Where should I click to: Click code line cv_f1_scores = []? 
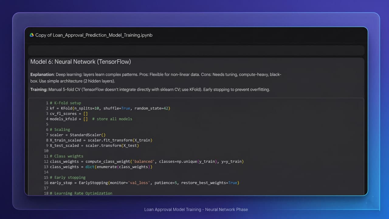click(69, 113)
